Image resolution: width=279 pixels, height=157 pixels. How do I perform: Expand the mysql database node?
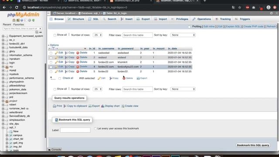[x=3, y=71]
